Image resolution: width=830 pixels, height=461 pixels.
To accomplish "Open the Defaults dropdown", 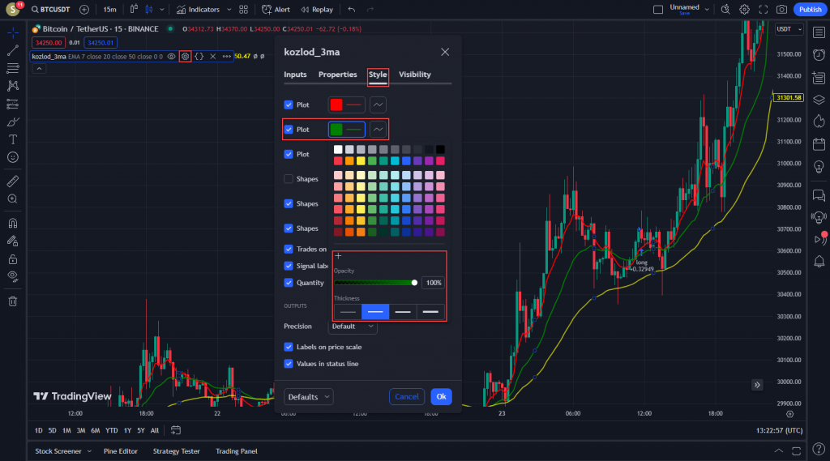I will tap(309, 396).
